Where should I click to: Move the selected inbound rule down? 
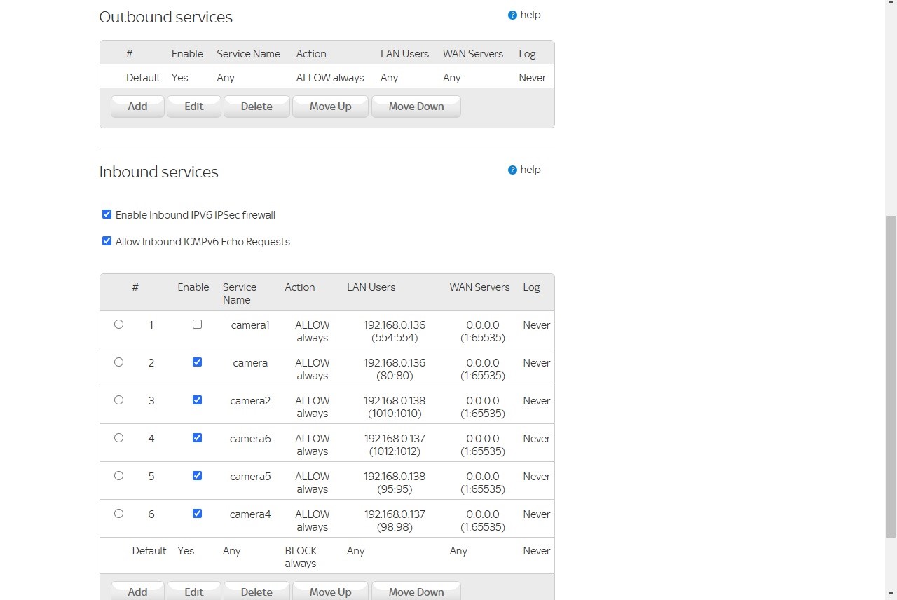tap(416, 591)
